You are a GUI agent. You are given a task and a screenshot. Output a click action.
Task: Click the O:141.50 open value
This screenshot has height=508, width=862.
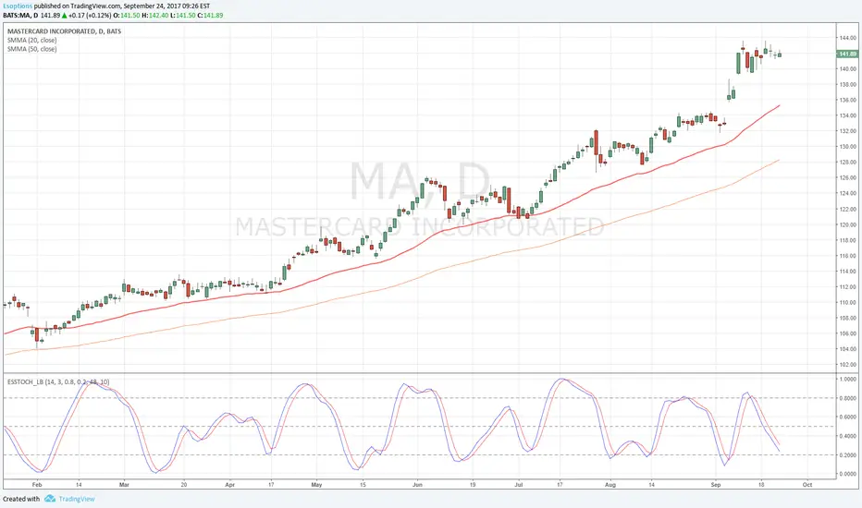(127, 16)
